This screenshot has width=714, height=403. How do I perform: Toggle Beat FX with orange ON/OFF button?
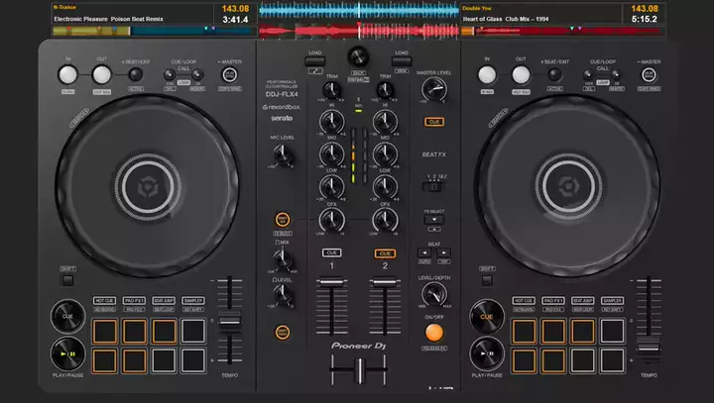434,333
